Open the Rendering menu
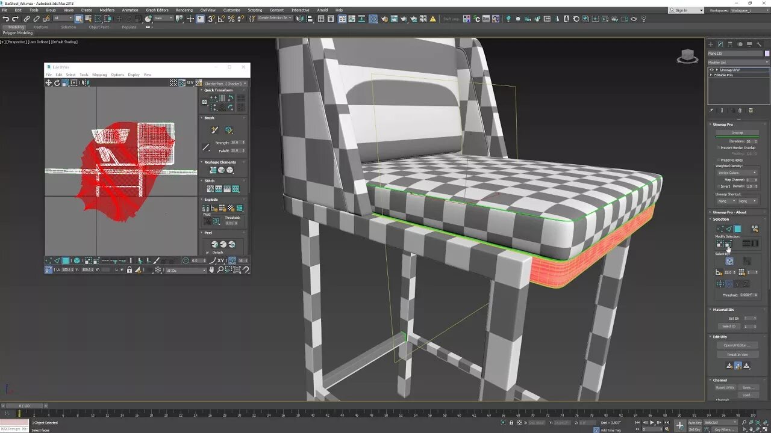The image size is (771, 433). (x=184, y=10)
